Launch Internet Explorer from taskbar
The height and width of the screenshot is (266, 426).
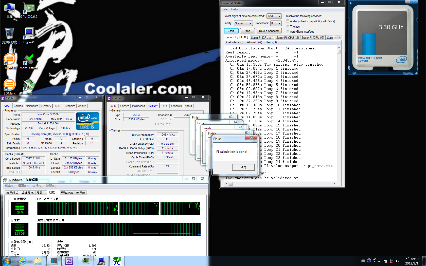[23, 261]
